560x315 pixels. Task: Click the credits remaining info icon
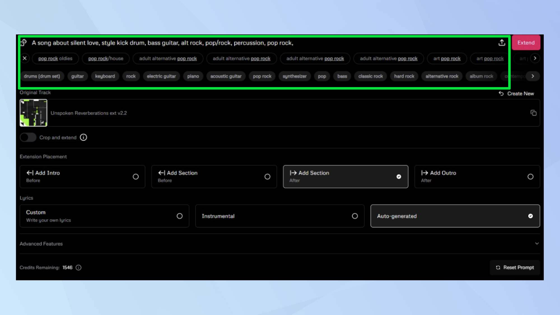click(79, 267)
